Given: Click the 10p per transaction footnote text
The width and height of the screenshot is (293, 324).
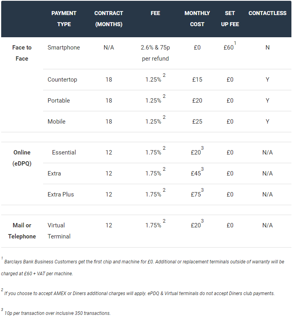Looking at the screenshot, I should point(57,313).
